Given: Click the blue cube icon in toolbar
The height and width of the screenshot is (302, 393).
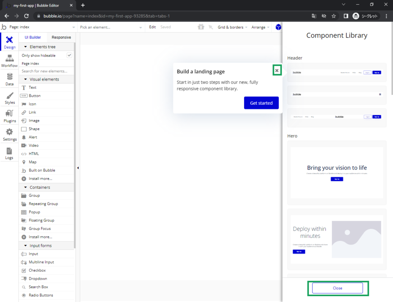Looking at the screenshot, I should point(278,27).
